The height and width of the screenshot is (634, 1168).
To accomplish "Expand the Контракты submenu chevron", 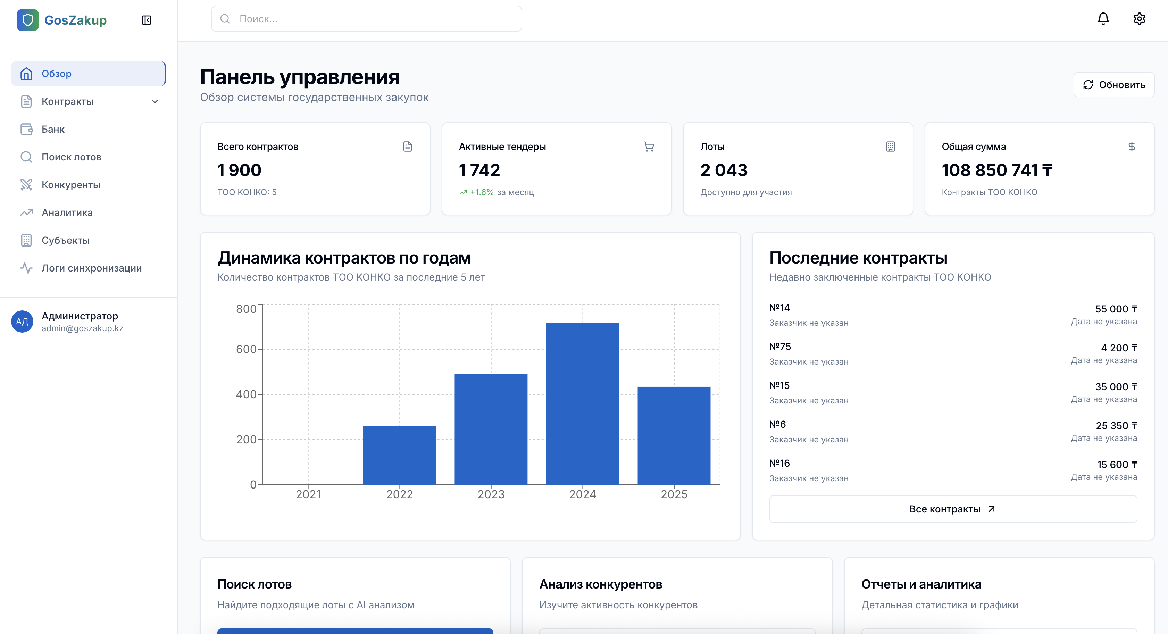I will coord(155,102).
